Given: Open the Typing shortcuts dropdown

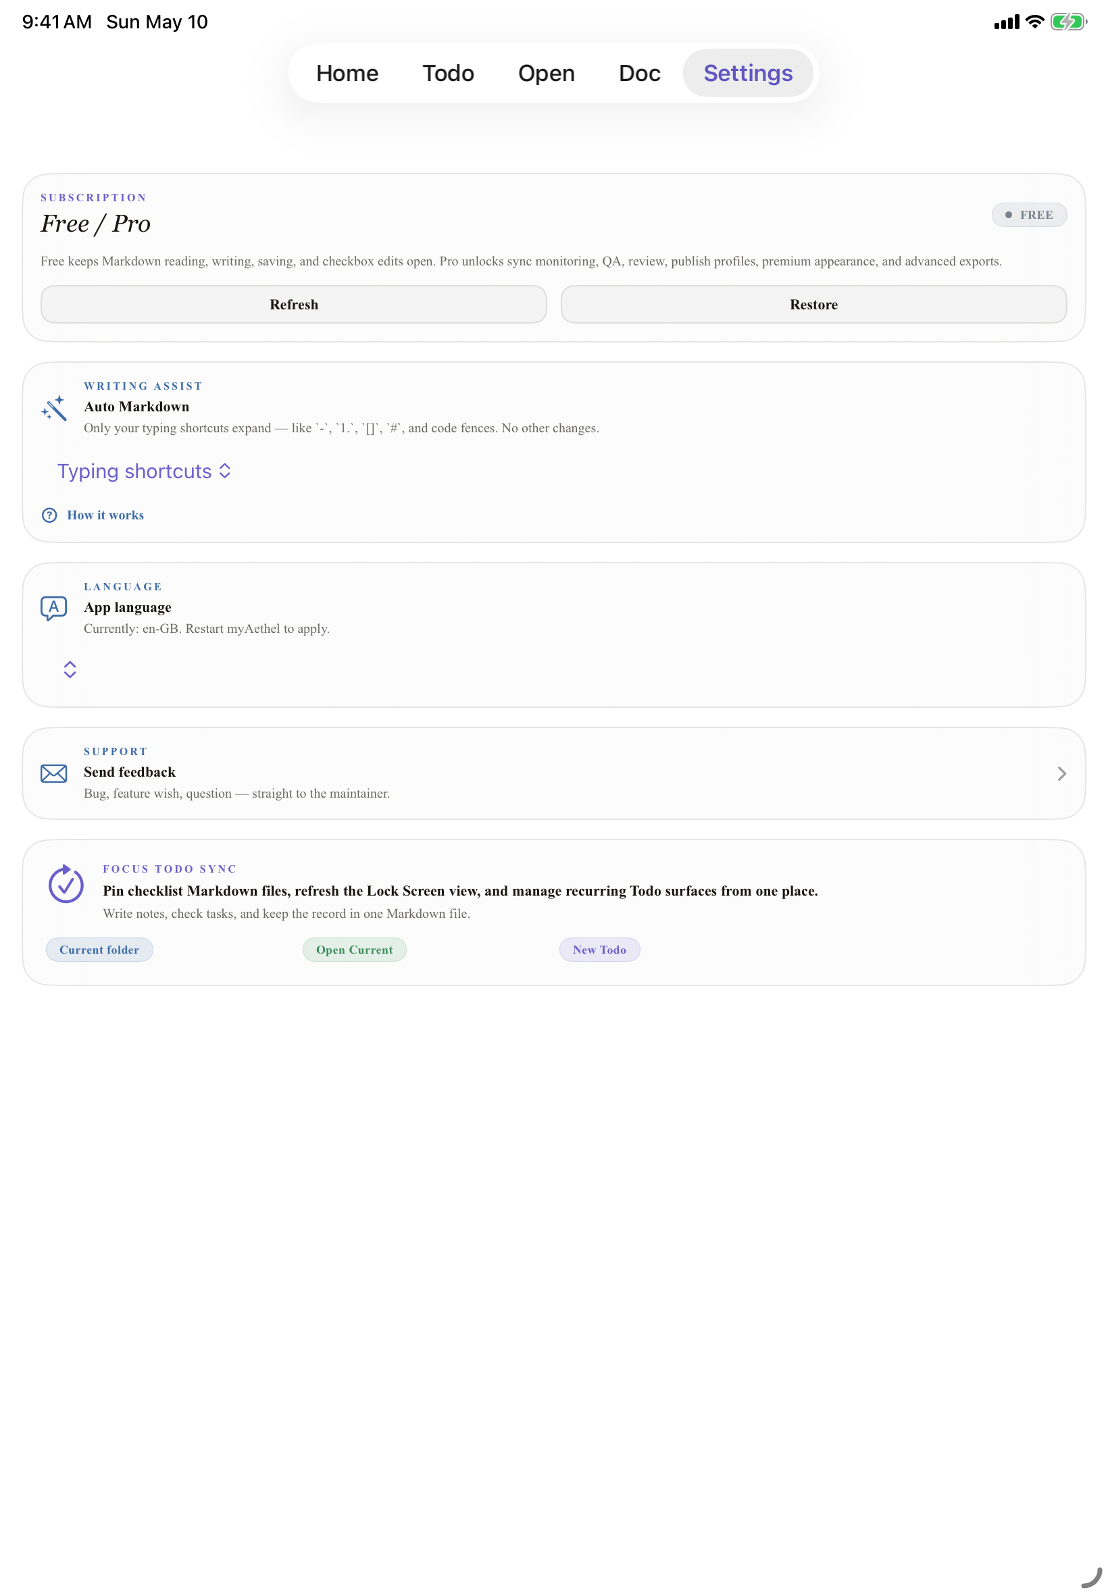Looking at the screenshot, I should 144,471.
